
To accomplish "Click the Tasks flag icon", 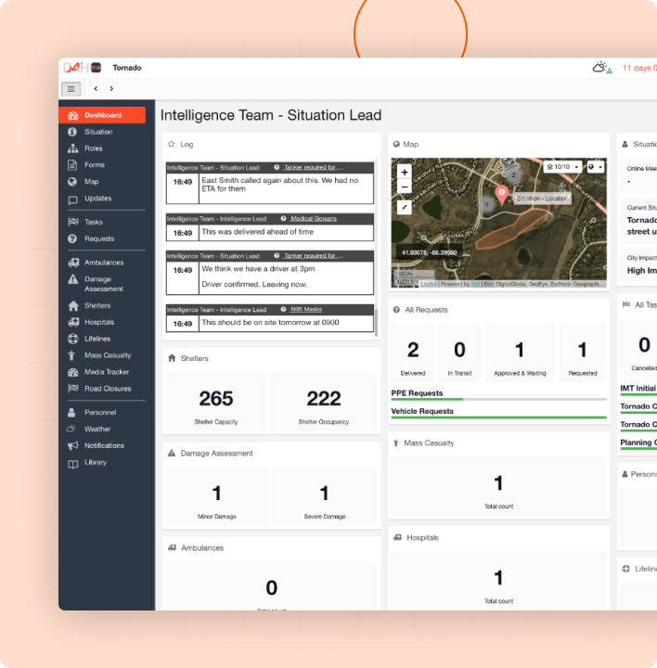I will pos(73,222).
